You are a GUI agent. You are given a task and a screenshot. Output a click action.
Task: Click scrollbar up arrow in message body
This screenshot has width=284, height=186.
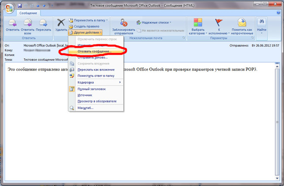point(277,66)
